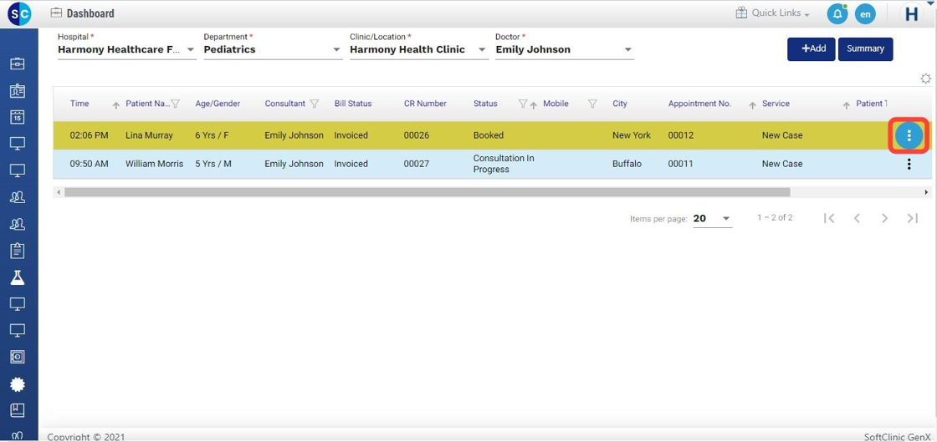The image size is (937, 442).
Task: Click the Dashboard icon in the title bar
Action: pos(56,13)
